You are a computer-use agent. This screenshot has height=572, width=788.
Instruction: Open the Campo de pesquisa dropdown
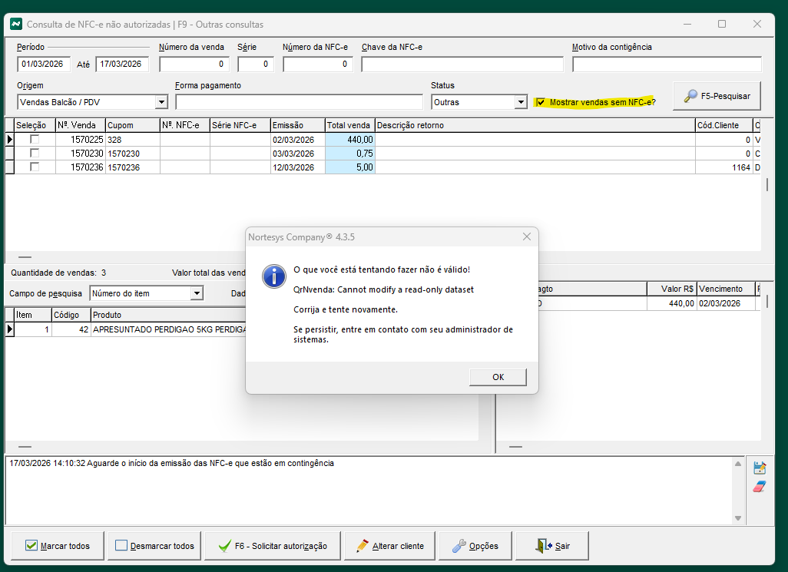click(x=197, y=293)
